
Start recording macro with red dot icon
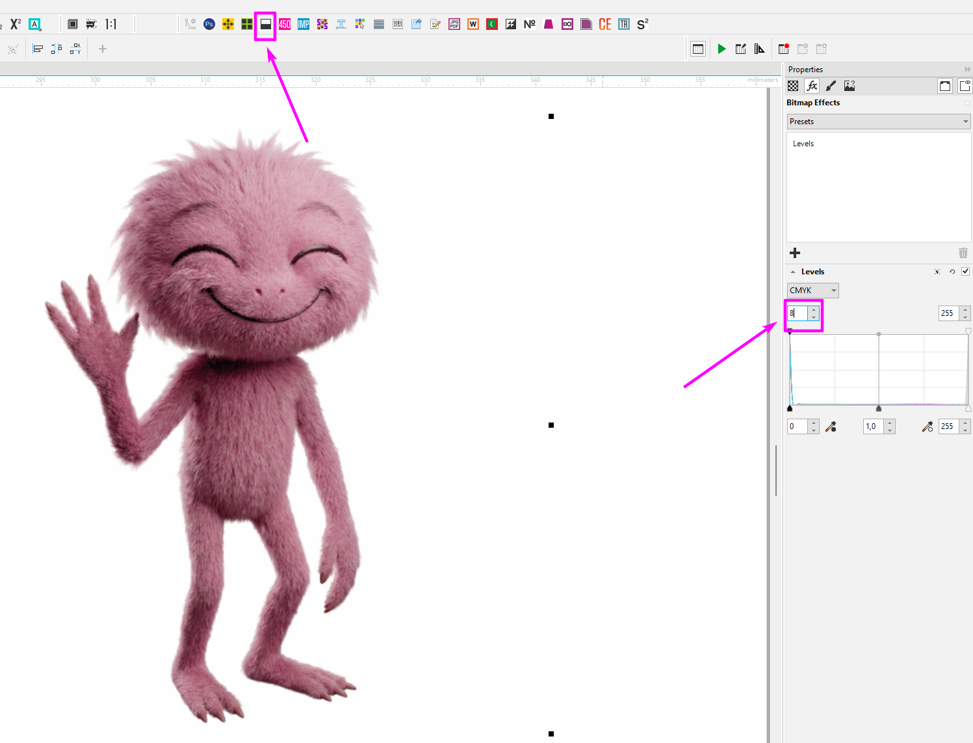pos(784,49)
